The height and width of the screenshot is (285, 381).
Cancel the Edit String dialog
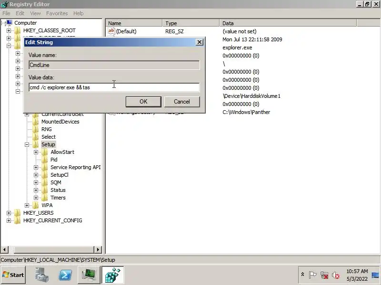pos(182,102)
